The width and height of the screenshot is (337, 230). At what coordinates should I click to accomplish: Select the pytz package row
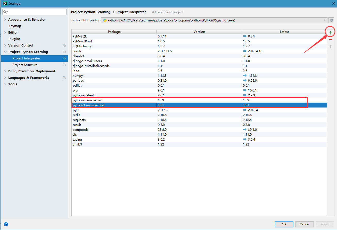(x=199, y=110)
